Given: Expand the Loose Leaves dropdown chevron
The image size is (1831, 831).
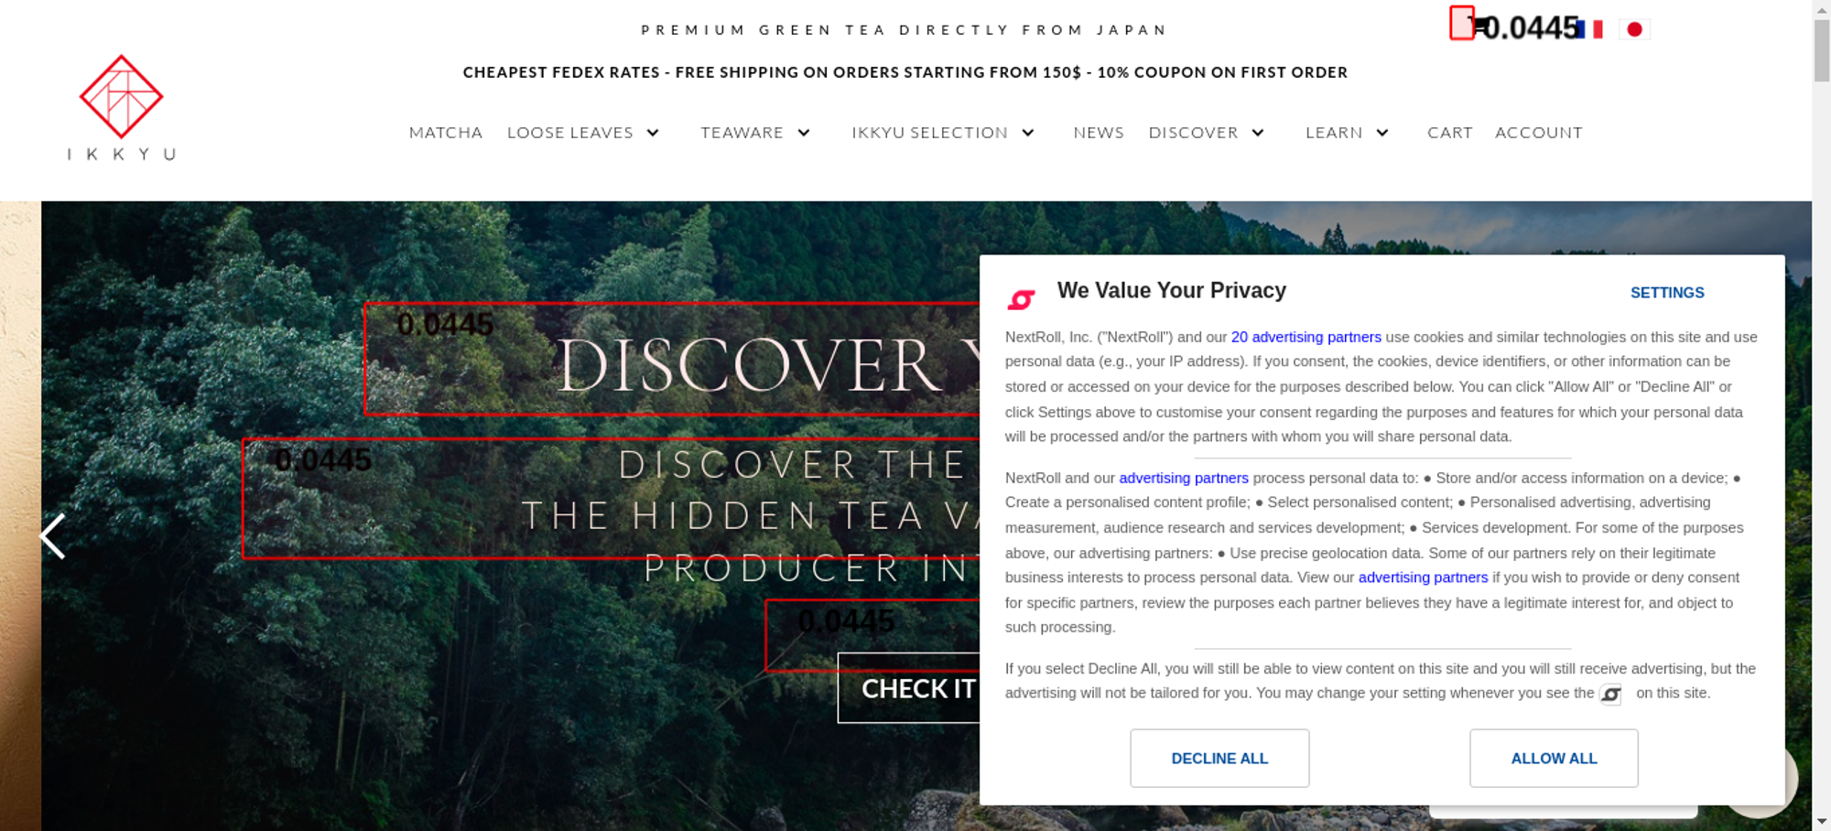Looking at the screenshot, I should 653,133.
